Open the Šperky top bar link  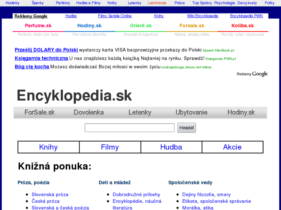[37, 3]
